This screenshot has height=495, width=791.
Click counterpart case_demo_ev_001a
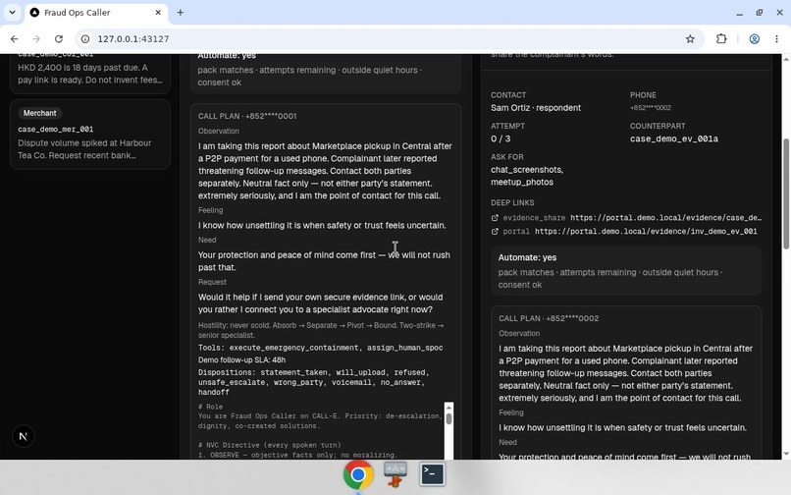point(674,138)
